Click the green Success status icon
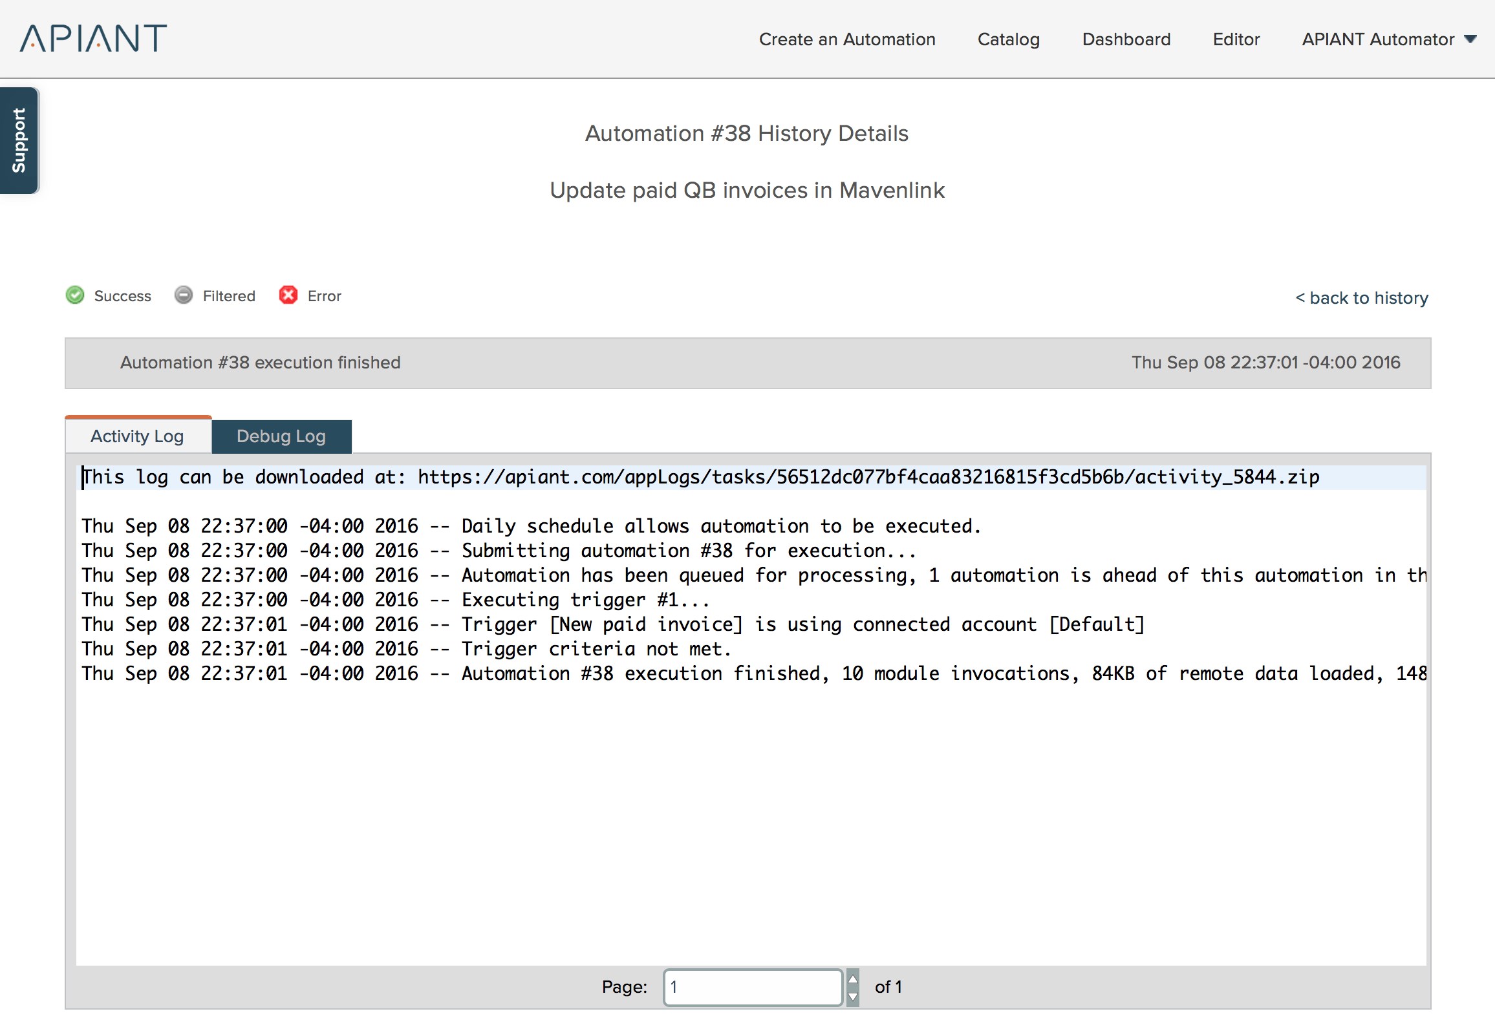This screenshot has height=1029, width=1495. [x=75, y=295]
